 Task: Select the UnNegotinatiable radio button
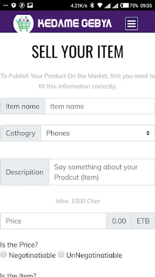pyautogui.click(x=61, y=255)
